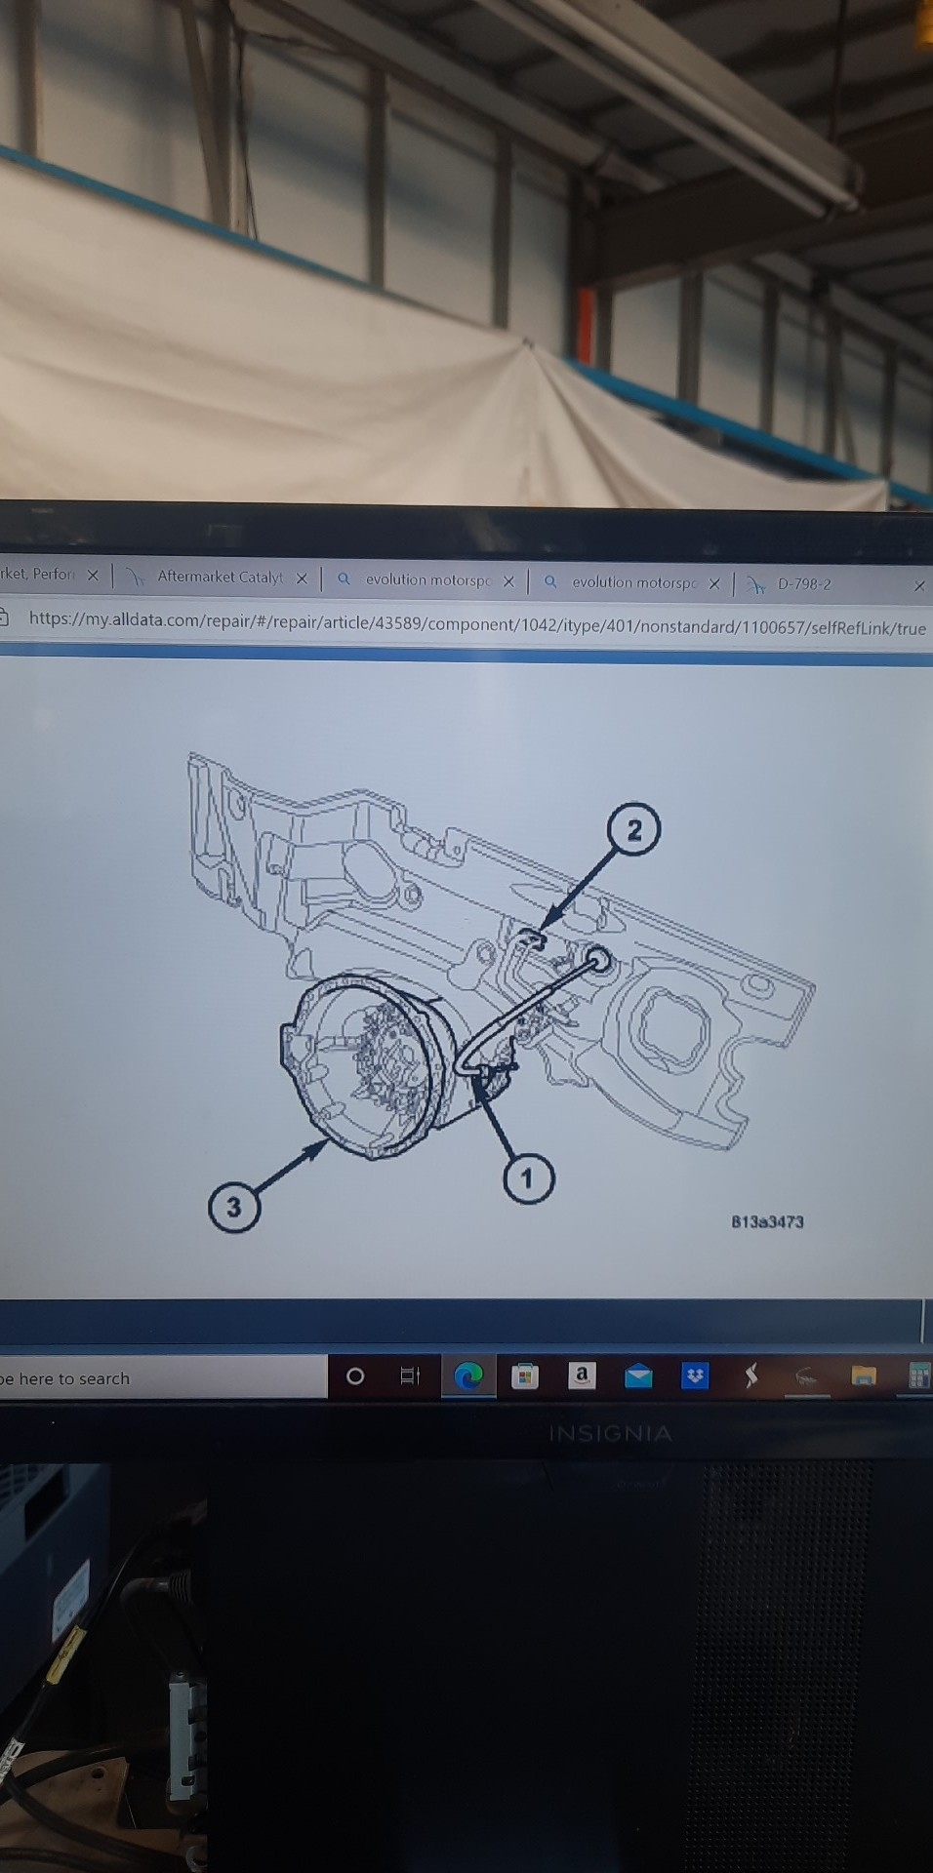This screenshot has height=1873, width=933.
Task: Open the Microsoft Store taskbar icon
Action: click(525, 1376)
